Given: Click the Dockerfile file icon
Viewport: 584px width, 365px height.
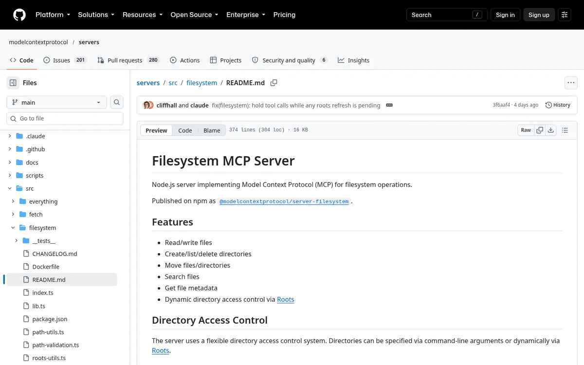Looking at the screenshot, I should tap(27, 267).
